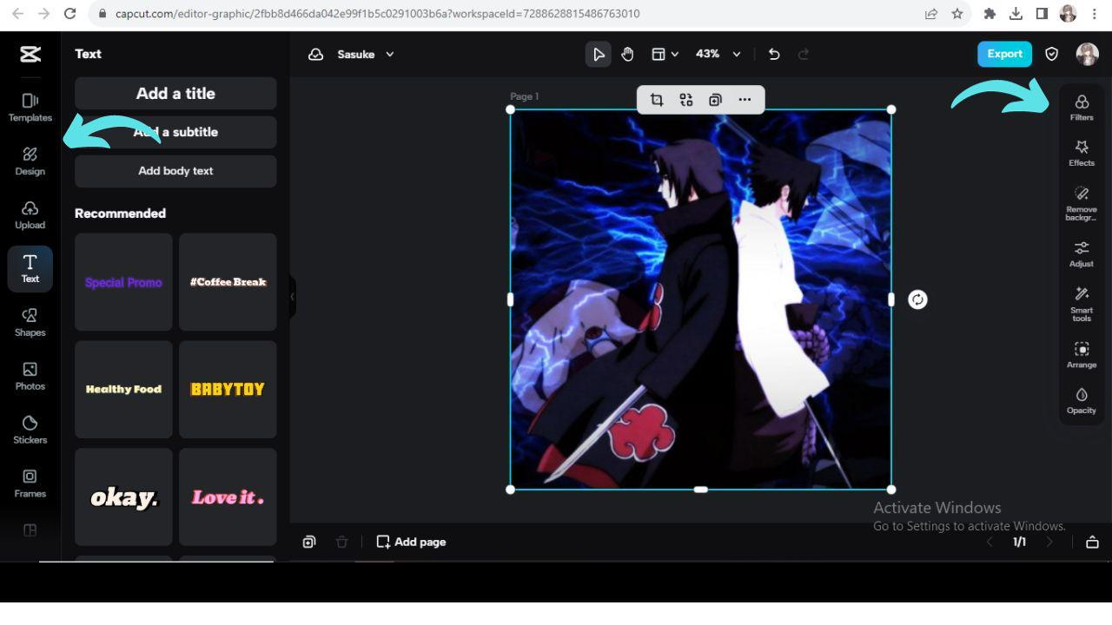Open the browser side panel icon
Viewport: 1112px width, 625px height.
(1042, 14)
